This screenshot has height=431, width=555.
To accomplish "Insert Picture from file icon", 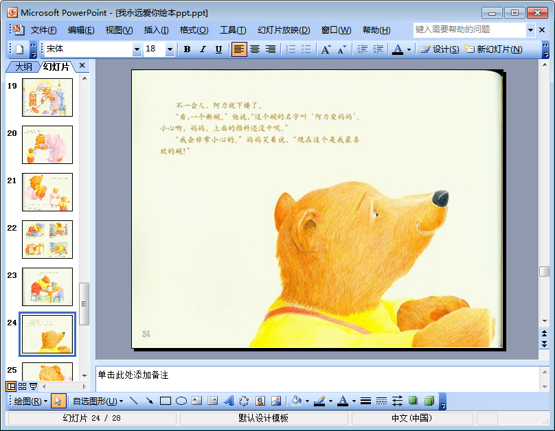I will [x=276, y=401].
